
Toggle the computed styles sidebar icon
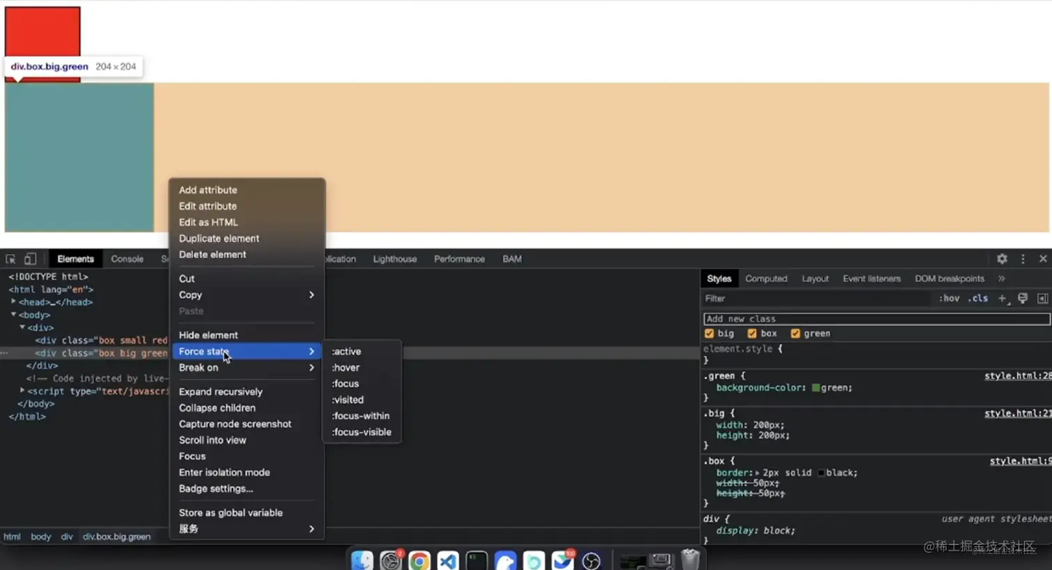pyautogui.click(x=1042, y=298)
